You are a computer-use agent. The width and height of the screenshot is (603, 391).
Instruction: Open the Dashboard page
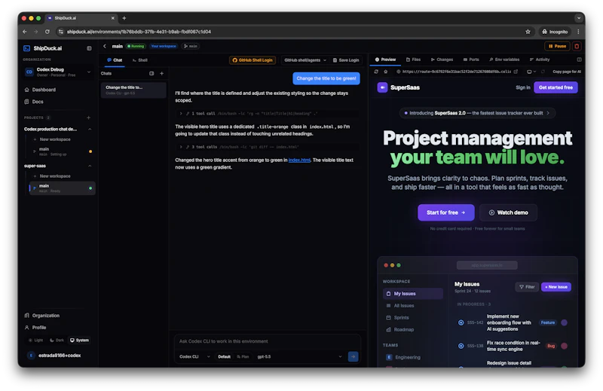pos(44,90)
